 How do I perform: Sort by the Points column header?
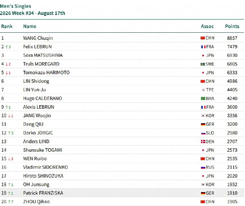click(x=232, y=26)
